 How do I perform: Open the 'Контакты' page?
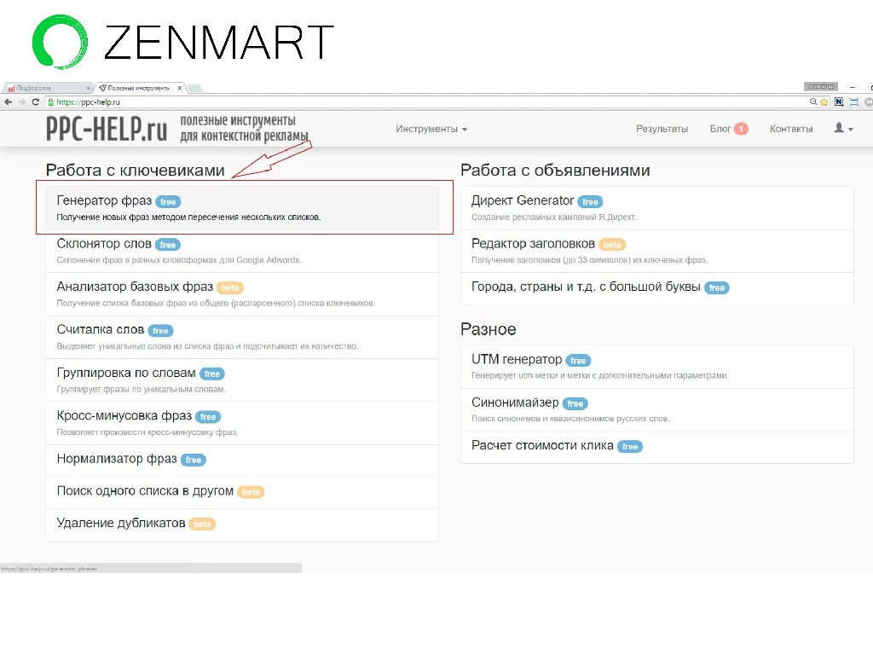(x=791, y=129)
